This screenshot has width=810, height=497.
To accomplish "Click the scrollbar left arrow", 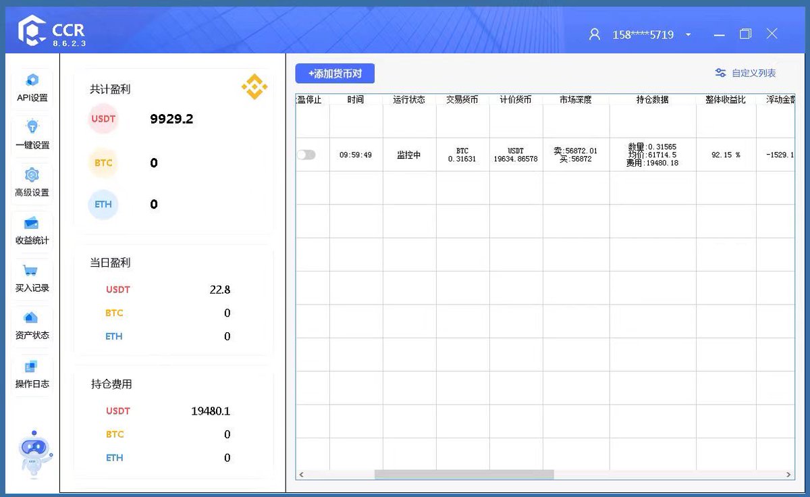I will [x=301, y=475].
